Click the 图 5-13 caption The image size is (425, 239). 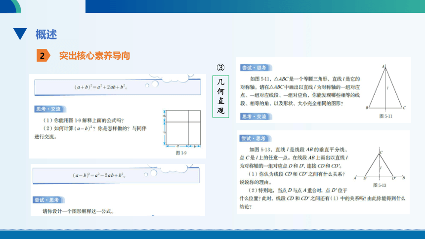click(x=380, y=185)
